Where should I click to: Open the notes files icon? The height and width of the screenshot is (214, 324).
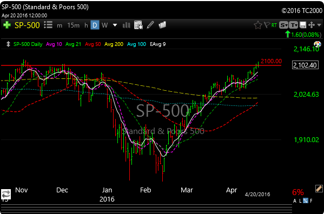tap(162, 25)
